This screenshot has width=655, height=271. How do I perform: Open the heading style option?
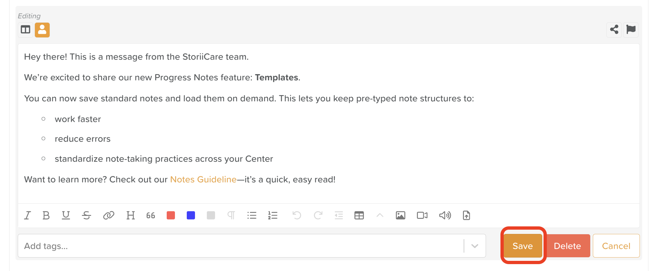coord(131,216)
